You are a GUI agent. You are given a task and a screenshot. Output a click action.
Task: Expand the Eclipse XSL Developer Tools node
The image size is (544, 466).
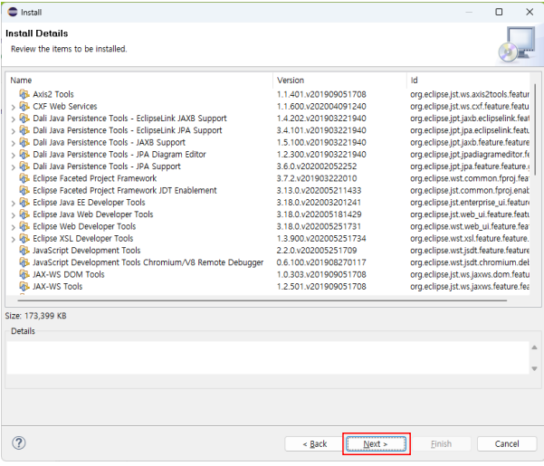coord(14,239)
